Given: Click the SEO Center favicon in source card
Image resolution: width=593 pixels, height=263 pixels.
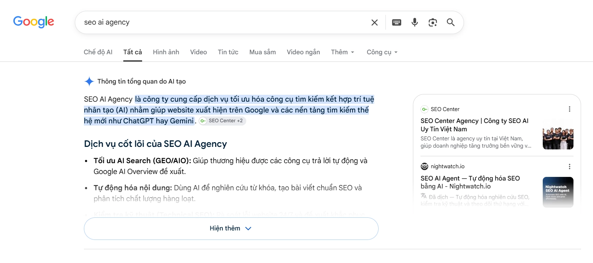Looking at the screenshot, I should coord(425,109).
